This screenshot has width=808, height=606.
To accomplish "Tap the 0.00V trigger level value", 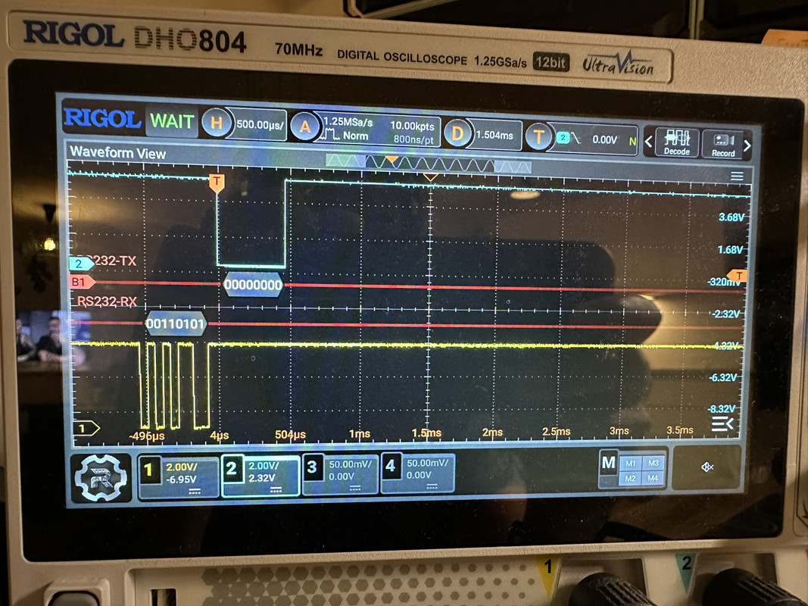I will click(x=605, y=139).
